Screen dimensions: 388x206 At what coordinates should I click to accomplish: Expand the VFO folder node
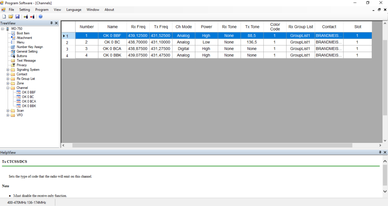(x=8, y=115)
